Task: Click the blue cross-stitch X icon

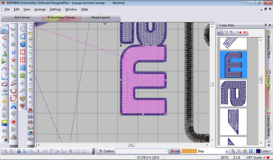Action: (x=23, y=37)
